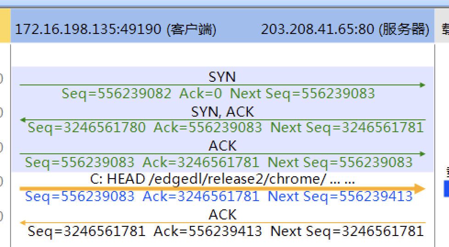Screen dimensions: 449x247
Task: Select the SYN, ACK packet label
Action: (x=222, y=112)
